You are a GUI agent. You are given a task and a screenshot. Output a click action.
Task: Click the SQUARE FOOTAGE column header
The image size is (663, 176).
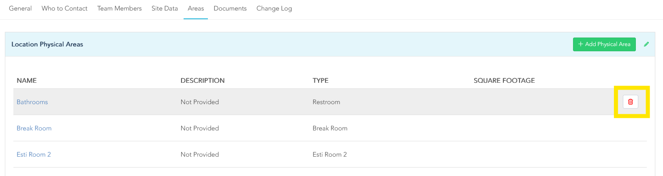504,81
